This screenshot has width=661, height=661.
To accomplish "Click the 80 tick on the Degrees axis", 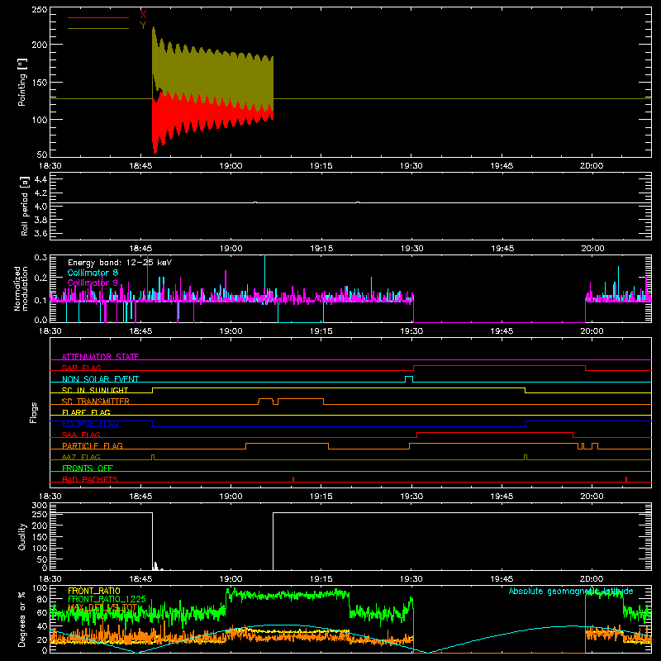I will coord(42,598).
